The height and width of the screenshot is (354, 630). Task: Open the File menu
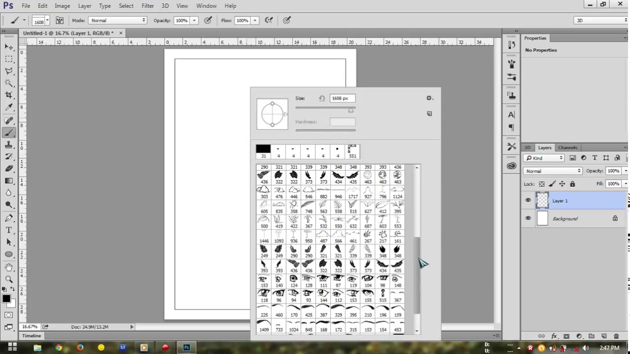[26, 6]
